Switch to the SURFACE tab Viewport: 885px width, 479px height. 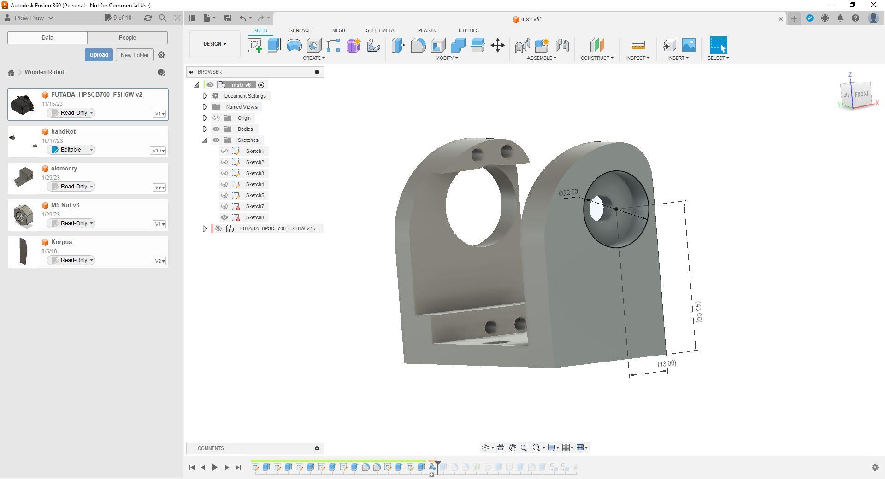300,30
